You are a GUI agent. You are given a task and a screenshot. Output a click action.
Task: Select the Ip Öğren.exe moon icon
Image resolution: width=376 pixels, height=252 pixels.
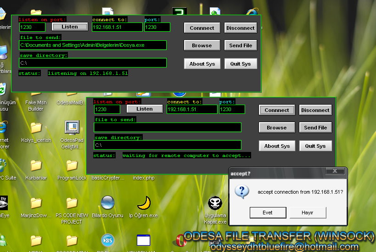pos(144,203)
